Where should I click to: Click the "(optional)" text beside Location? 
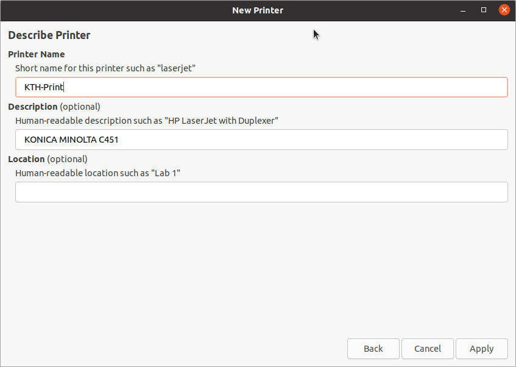tap(68, 159)
